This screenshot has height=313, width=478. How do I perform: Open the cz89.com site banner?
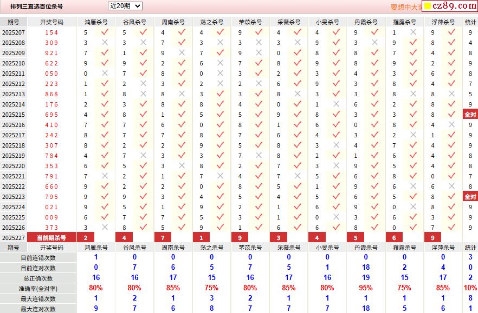pyautogui.click(x=450, y=6)
